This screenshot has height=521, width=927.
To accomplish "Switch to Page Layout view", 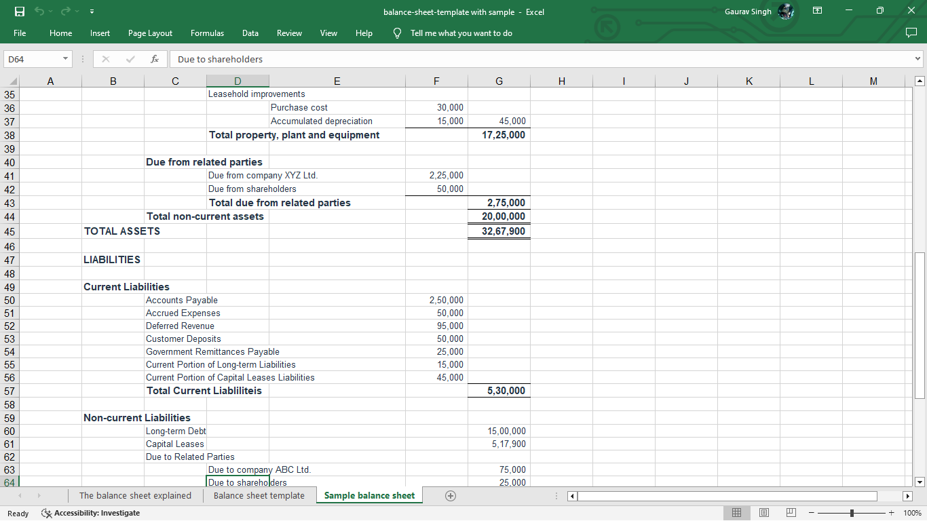I will point(763,512).
